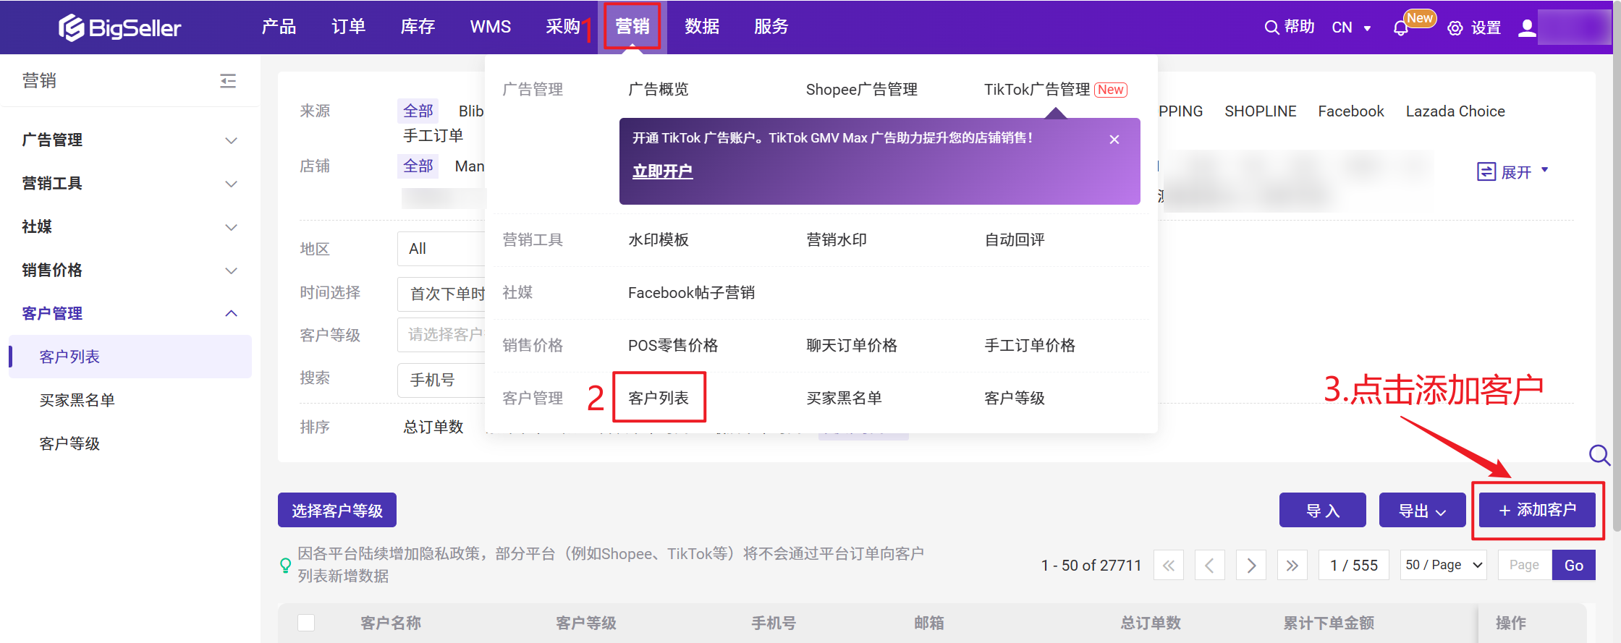Close the TikTok ad promotion banner
Viewport: 1621px width, 643px height.
pyautogui.click(x=1114, y=140)
